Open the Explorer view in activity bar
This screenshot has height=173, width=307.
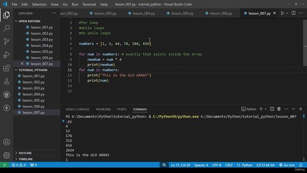pos(6,15)
